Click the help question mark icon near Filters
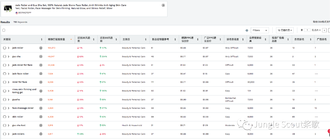Image resolution: width=330 pixels, height=140 pixels. tap(247, 30)
